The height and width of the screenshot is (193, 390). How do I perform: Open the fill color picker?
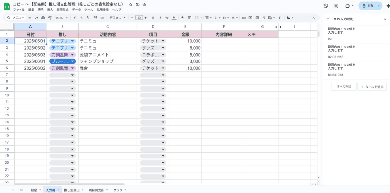point(183,18)
